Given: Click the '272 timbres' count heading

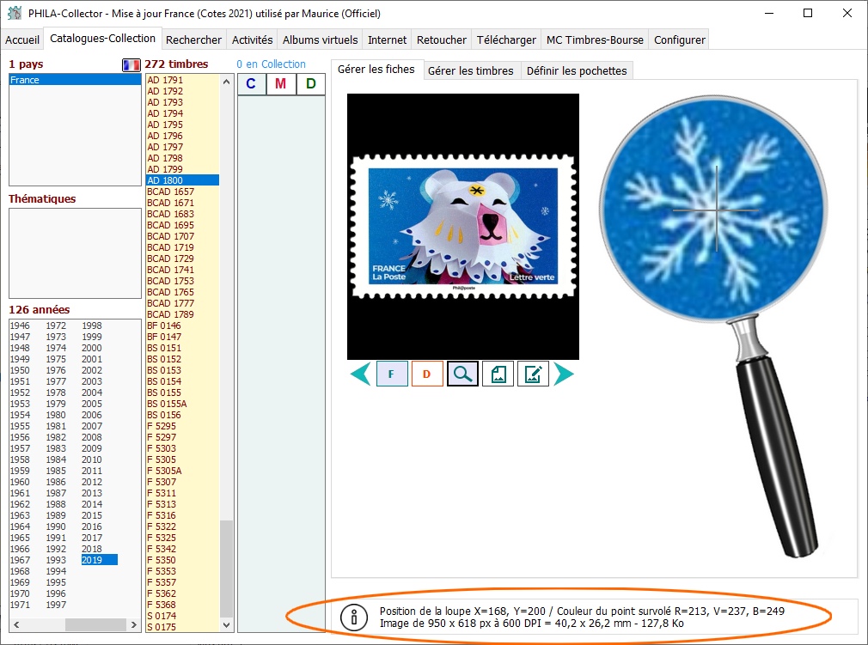Looking at the screenshot, I should pos(176,64).
